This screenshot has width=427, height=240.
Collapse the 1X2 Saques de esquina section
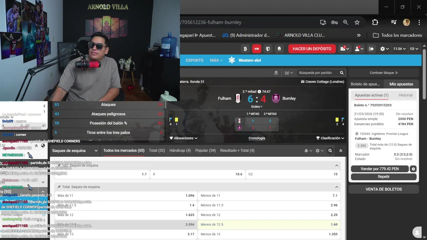pyautogui.click(x=337, y=165)
